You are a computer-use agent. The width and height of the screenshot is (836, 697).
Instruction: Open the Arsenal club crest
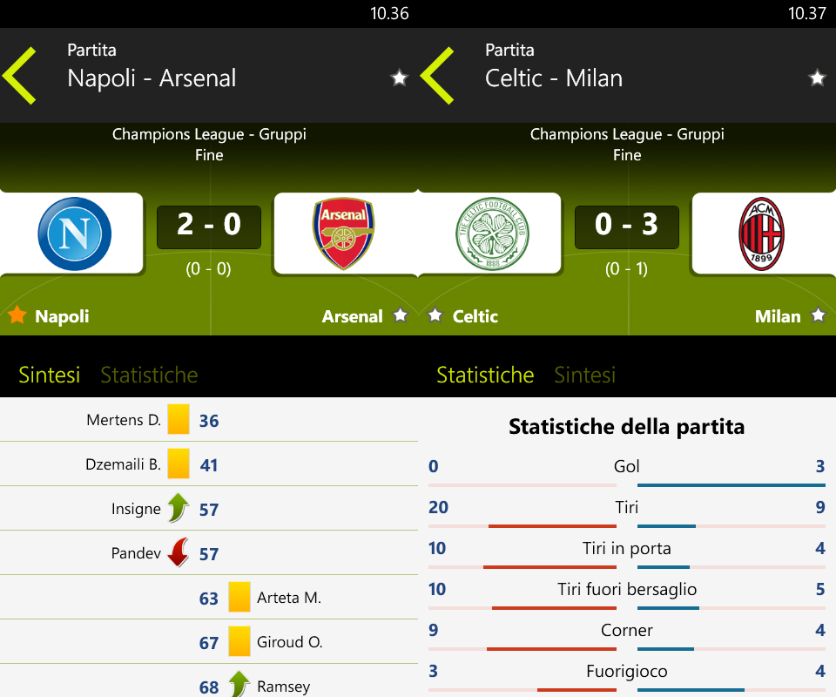(x=343, y=233)
